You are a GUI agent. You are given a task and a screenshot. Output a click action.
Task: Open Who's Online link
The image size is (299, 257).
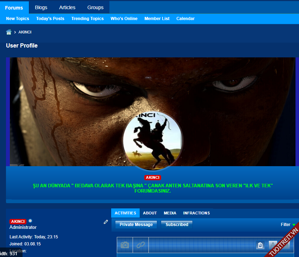click(124, 19)
